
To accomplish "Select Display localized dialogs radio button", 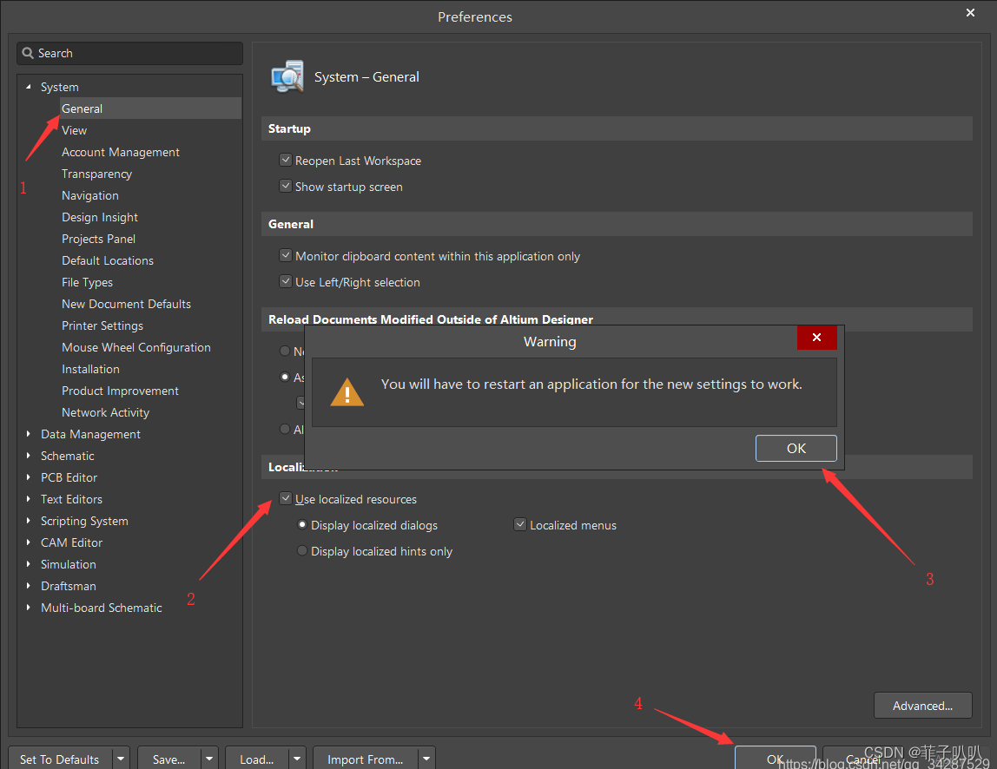I will (x=302, y=525).
